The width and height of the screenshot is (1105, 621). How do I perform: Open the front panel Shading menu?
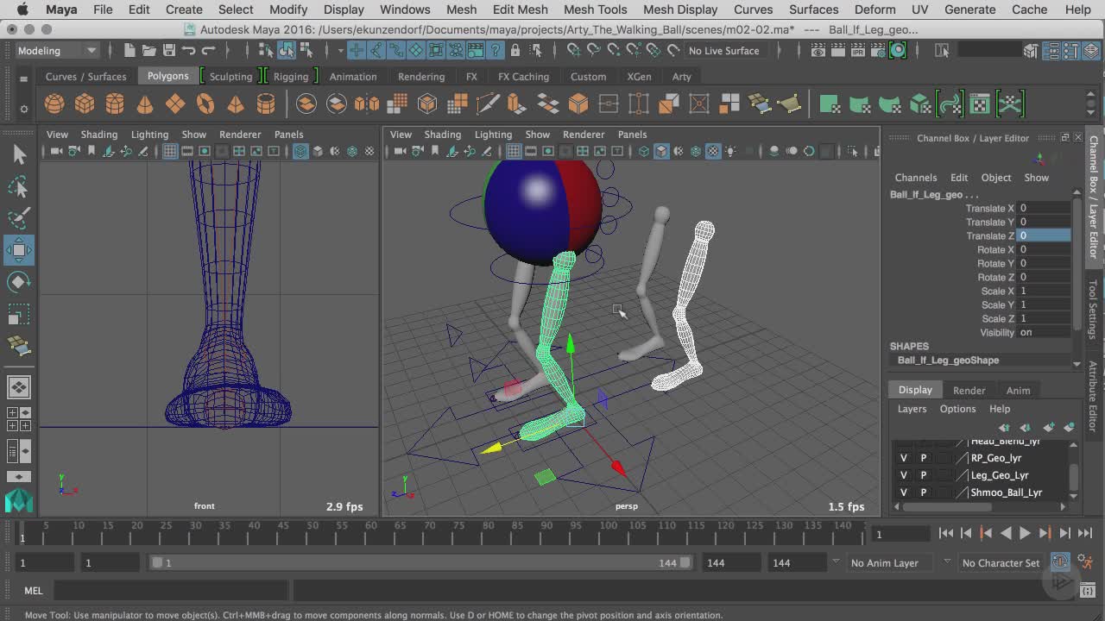99,135
